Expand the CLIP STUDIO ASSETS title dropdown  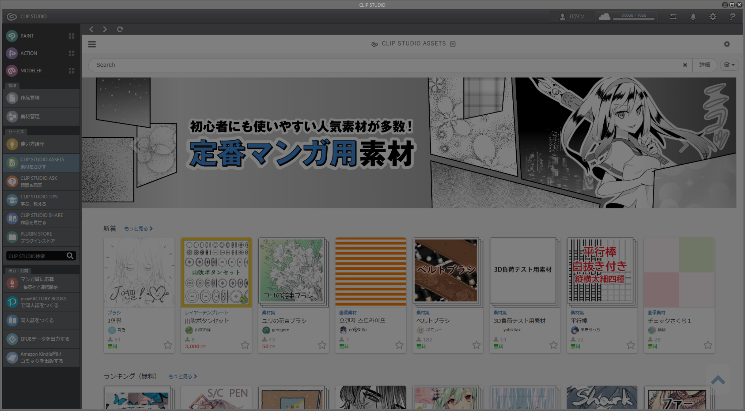[453, 44]
